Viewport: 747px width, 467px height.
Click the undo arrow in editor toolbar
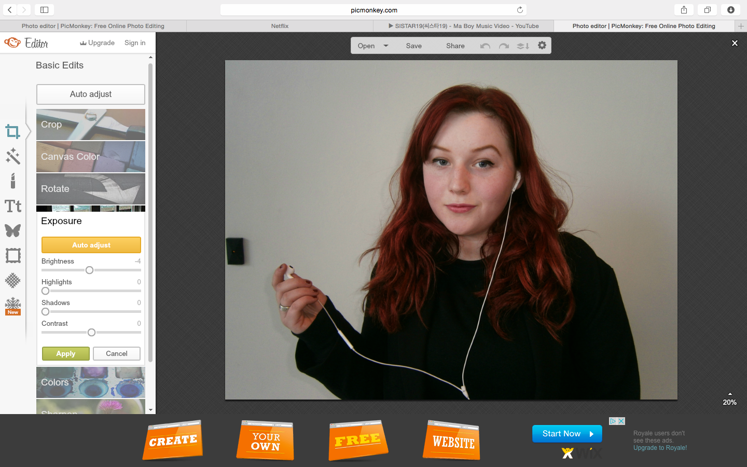pos(485,46)
